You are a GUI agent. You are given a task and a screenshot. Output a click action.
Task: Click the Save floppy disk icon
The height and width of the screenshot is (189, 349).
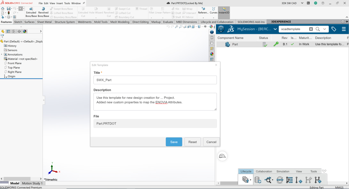point(8,9)
